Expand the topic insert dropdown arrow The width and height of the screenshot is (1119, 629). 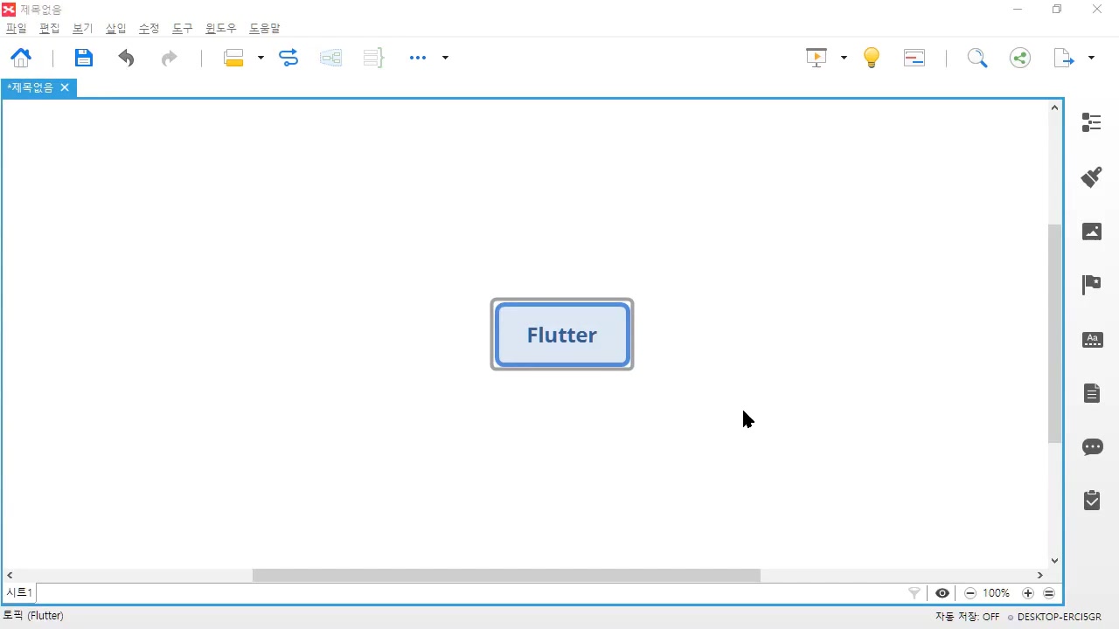click(261, 58)
